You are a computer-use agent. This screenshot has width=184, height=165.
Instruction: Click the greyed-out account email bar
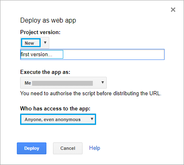coord(62,83)
